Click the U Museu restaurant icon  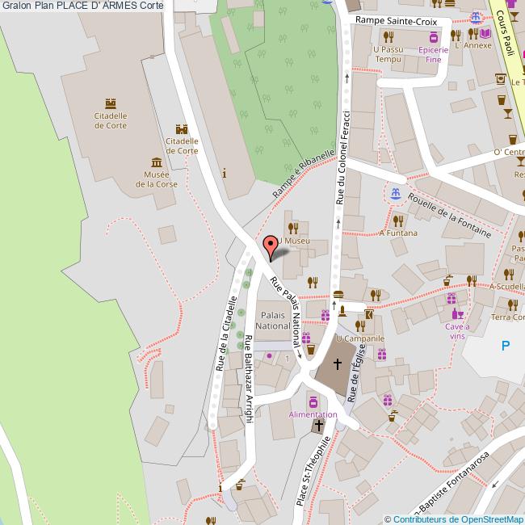point(293,227)
